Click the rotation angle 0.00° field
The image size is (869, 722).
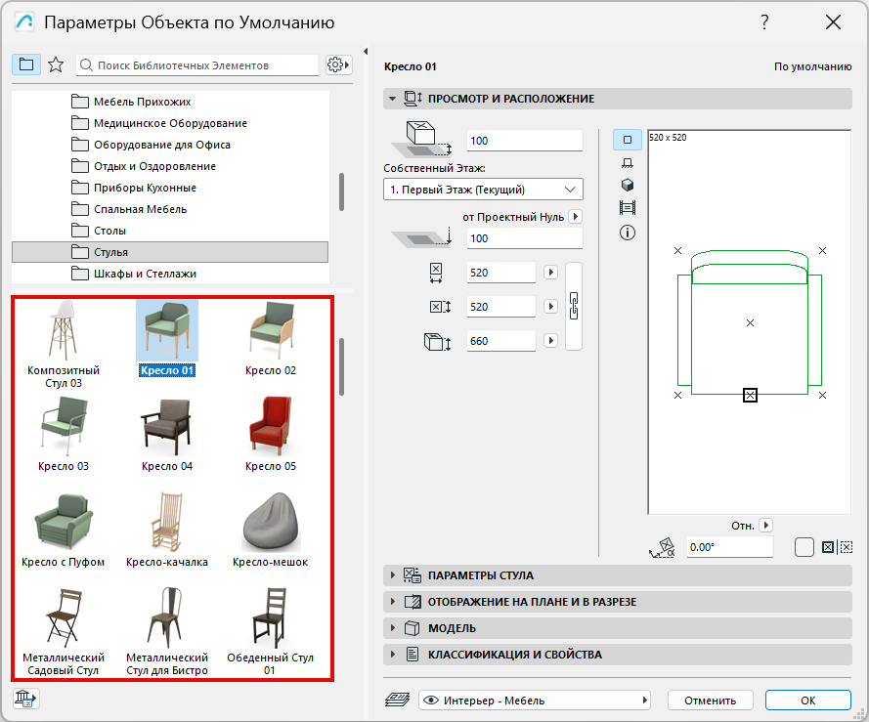click(x=730, y=547)
